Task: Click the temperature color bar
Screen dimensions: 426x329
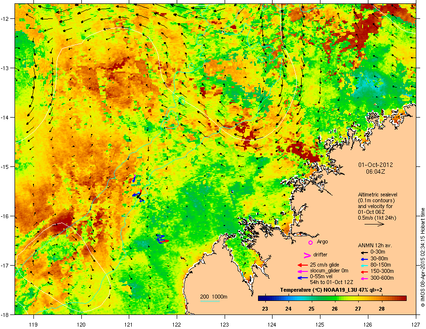Action: pyautogui.click(x=332, y=299)
